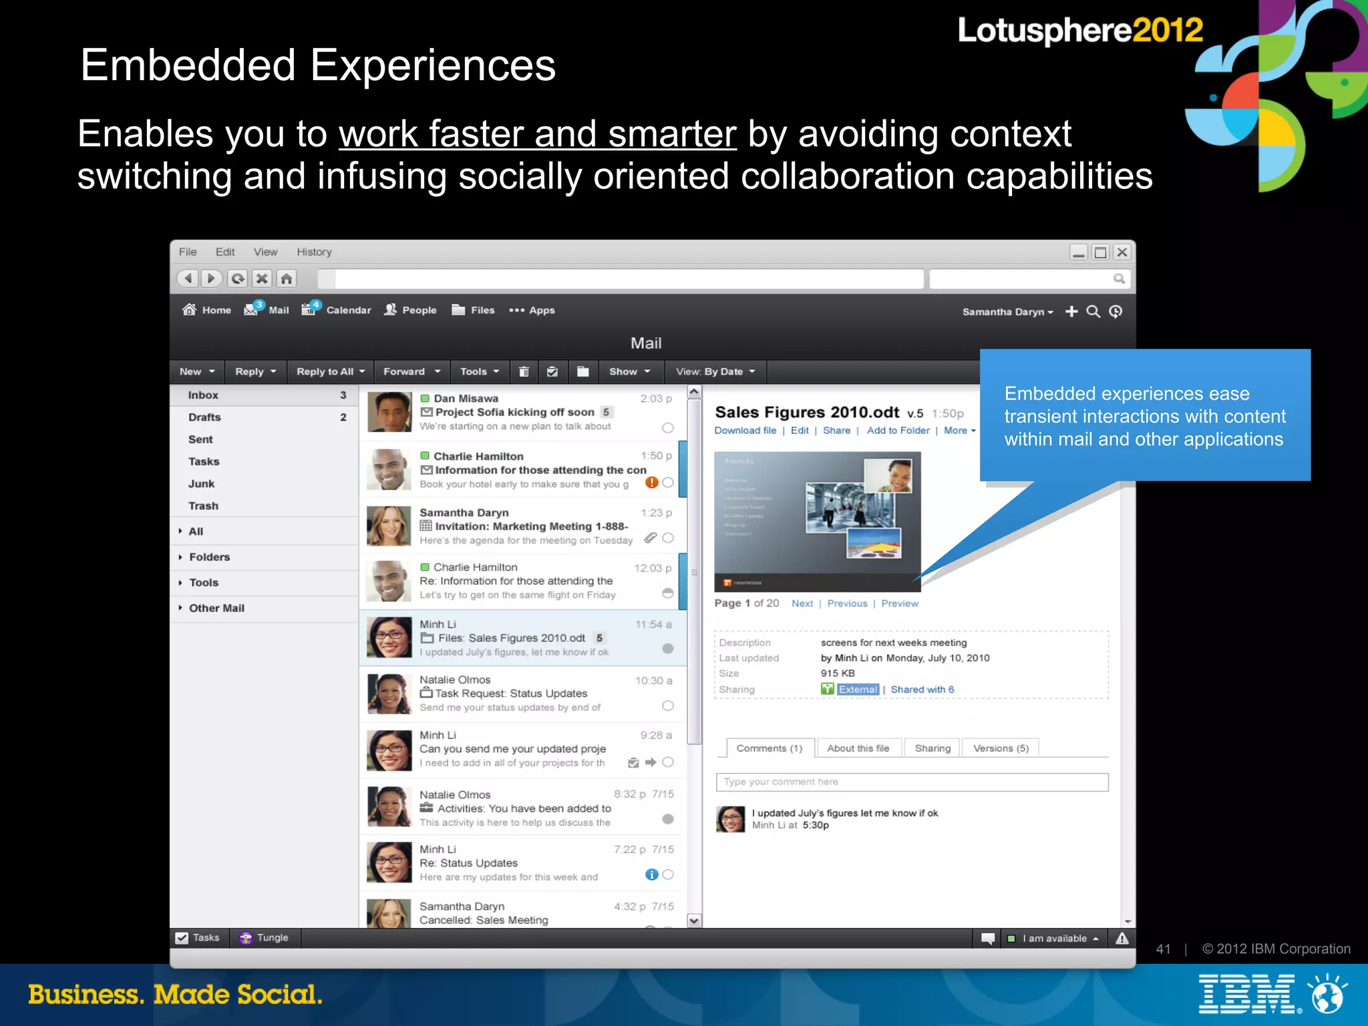Screen dimensions: 1368x1026
Task: Toggle the circle on Re: Information for those attending
Action: click(x=668, y=593)
